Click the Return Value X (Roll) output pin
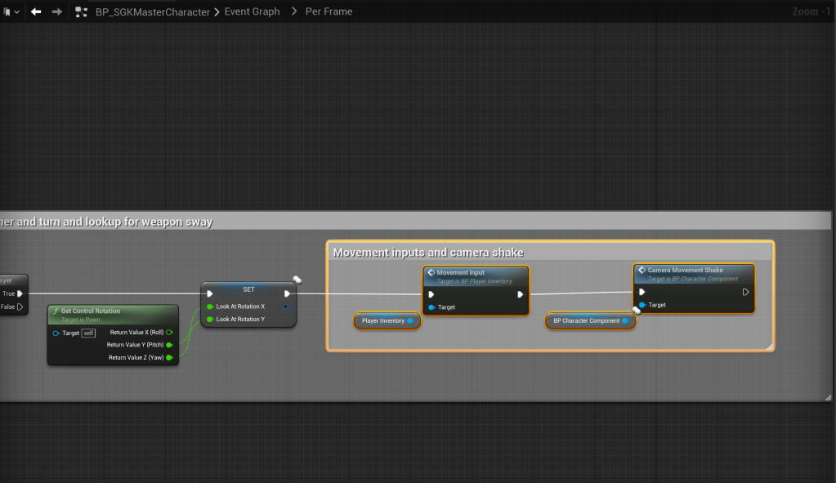The image size is (836, 483). tap(169, 333)
